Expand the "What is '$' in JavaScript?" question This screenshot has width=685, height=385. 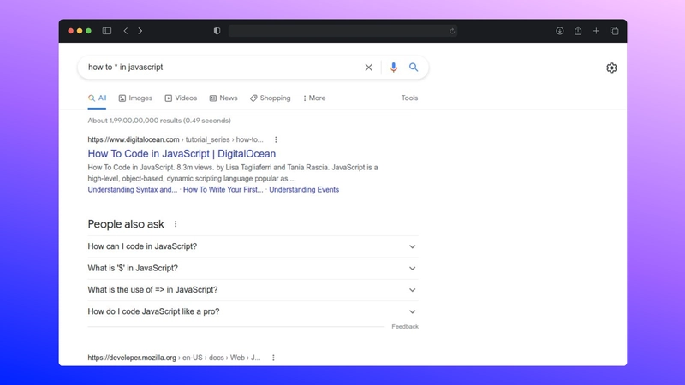[x=253, y=269]
